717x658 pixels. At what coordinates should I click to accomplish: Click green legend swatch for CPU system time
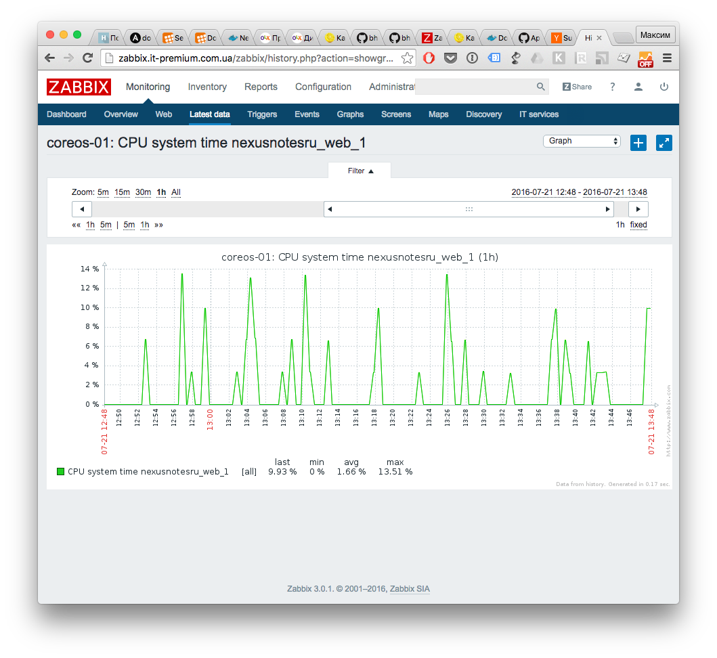[x=60, y=471]
